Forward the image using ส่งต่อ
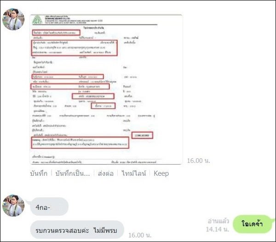The height and width of the screenshot is (242, 276). 106,173
